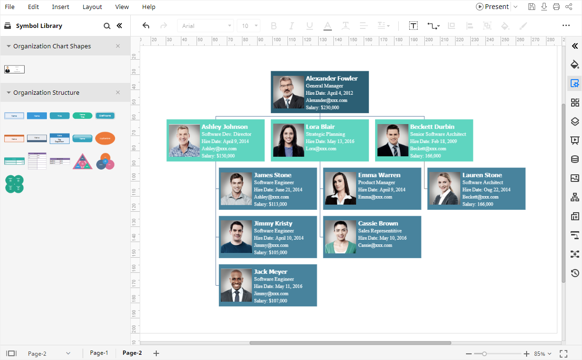Click the Organization Chart shape thumbnail
Viewport: 582px width, 360px height.
pos(14,69)
